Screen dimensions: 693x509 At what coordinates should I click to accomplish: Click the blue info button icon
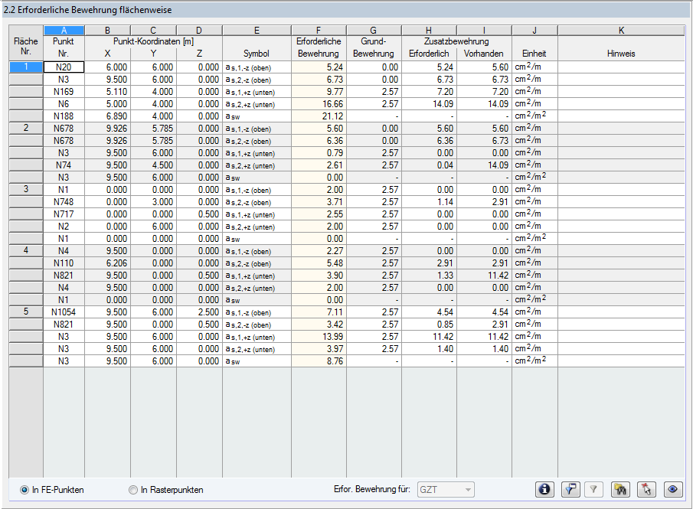(x=544, y=489)
